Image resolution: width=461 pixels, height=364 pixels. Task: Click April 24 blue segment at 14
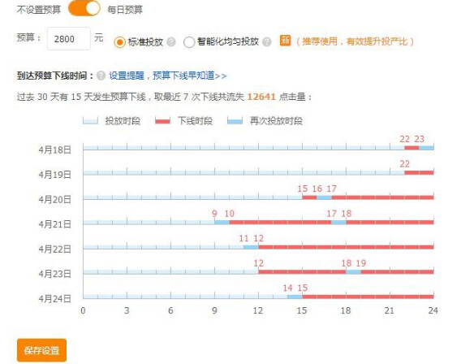pos(295,297)
